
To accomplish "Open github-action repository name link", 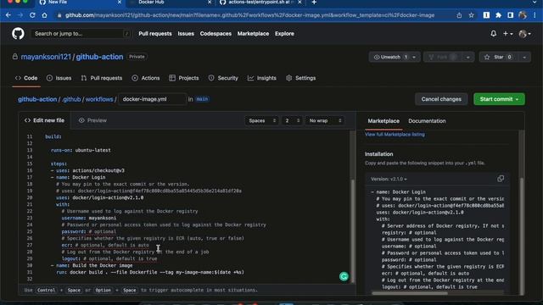I will click(99, 57).
